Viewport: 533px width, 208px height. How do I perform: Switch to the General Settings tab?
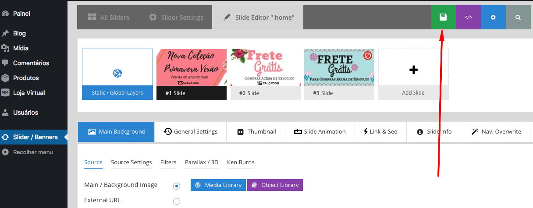click(191, 132)
